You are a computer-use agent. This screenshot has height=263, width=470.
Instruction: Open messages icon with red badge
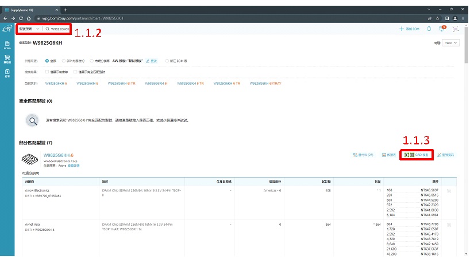click(442, 29)
